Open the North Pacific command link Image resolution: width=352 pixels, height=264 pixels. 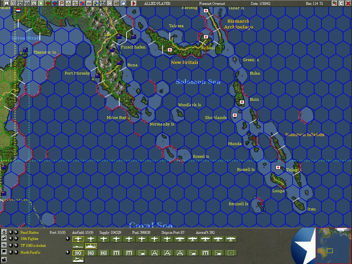(30, 252)
